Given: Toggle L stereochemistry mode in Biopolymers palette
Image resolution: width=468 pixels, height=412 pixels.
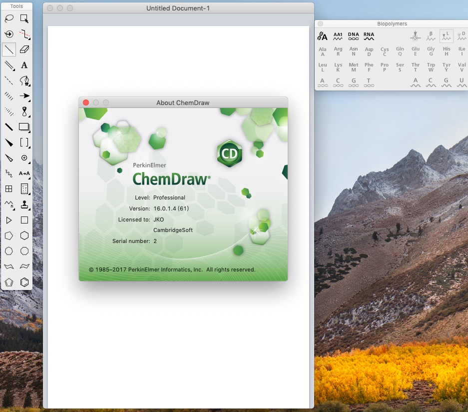Looking at the screenshot, I should click(446, 35).
